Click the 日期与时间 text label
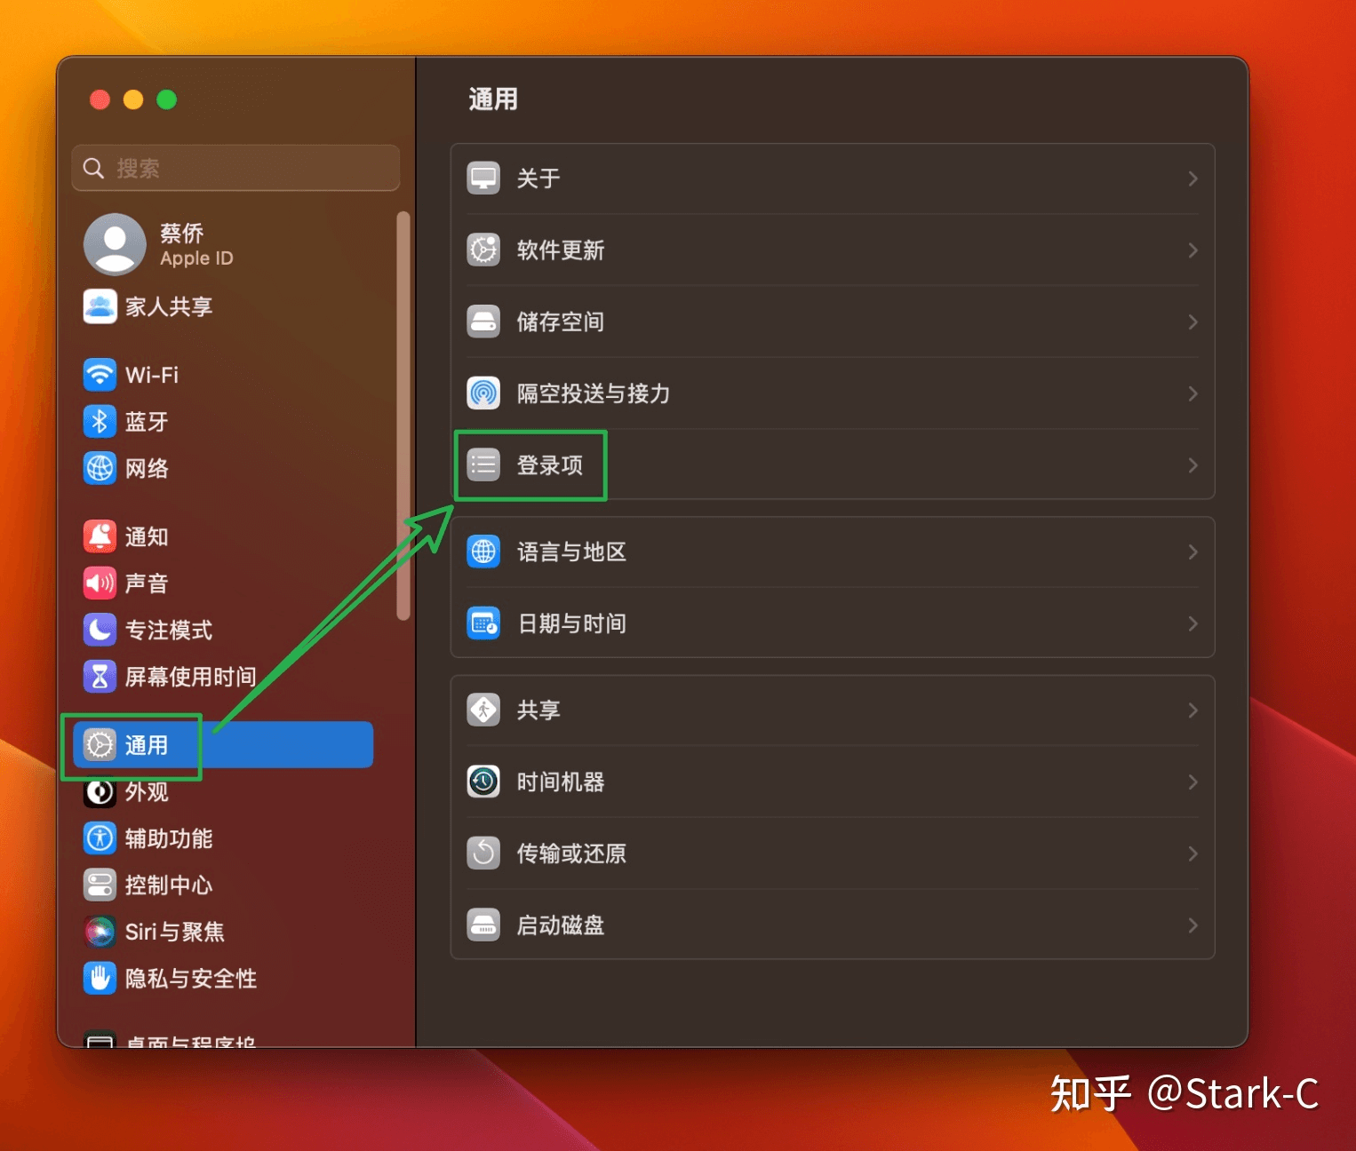 (x=571, y=623)
